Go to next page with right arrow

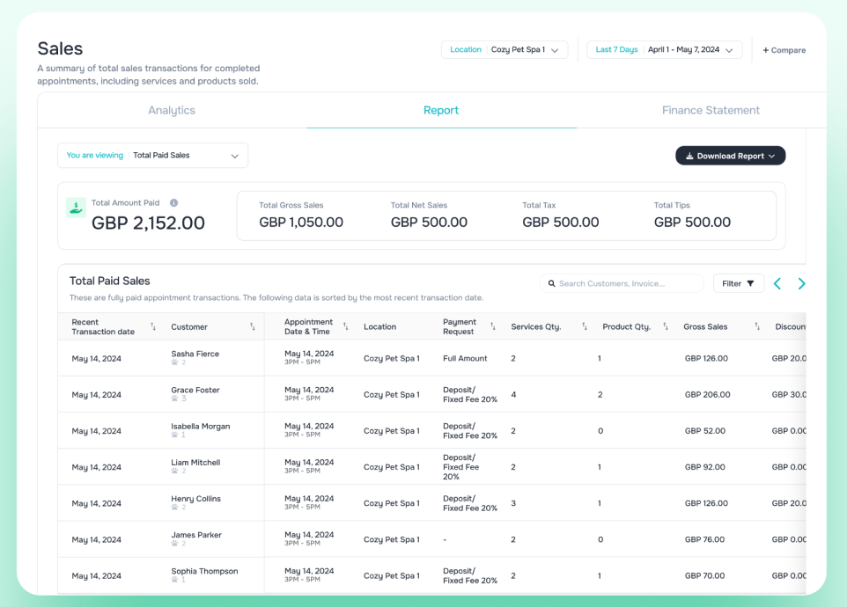(x=801, y=283)
